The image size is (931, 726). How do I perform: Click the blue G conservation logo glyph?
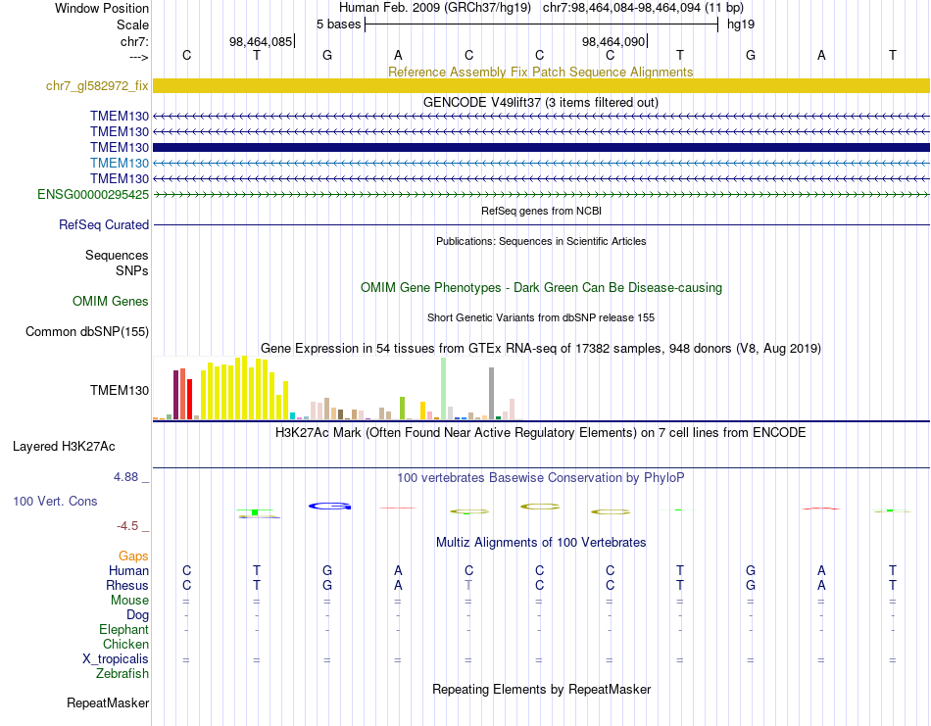click(x=329, y=506)
